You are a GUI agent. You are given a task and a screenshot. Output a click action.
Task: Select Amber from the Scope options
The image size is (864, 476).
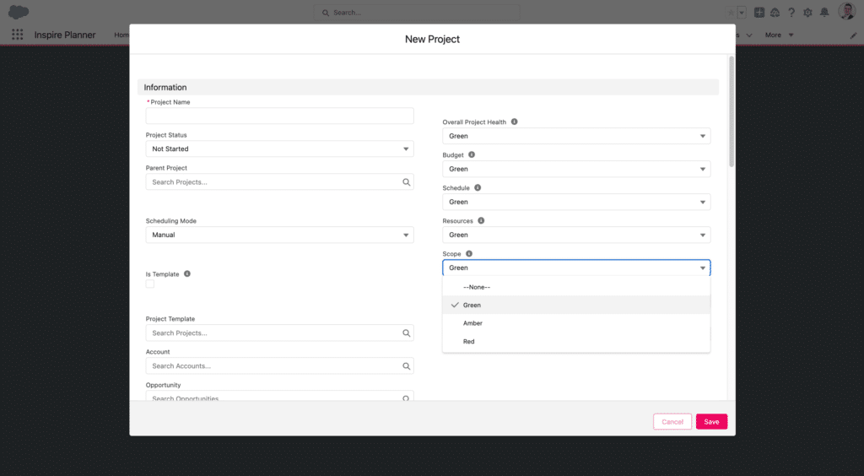click(472, 323)
